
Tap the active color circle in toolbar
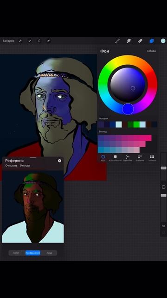tap(163, 41)
